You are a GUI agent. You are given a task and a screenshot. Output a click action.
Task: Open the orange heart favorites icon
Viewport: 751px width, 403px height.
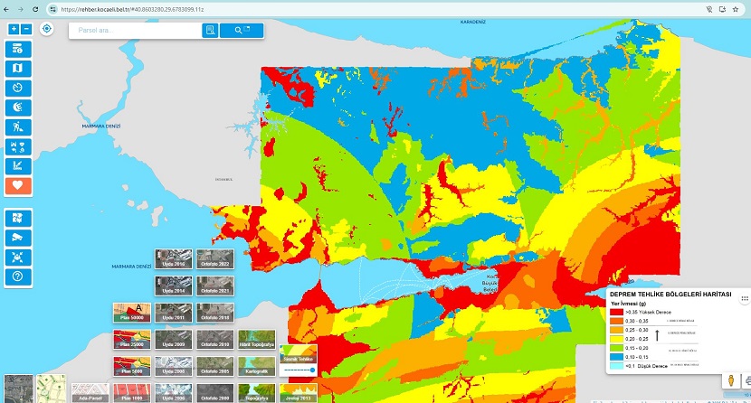17,186
